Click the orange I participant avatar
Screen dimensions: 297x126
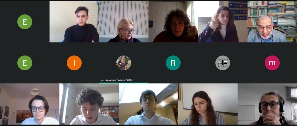tap(74, 63)
